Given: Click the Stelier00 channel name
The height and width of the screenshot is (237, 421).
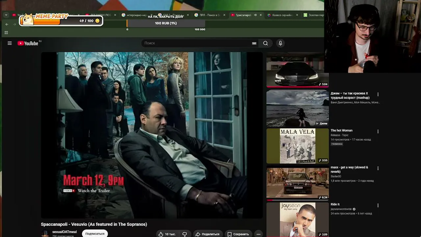Looking at the screenshot, I should tap(336, 177).
